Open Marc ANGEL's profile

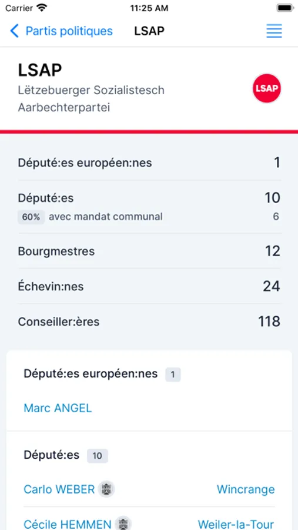click(x=58, y=408)
